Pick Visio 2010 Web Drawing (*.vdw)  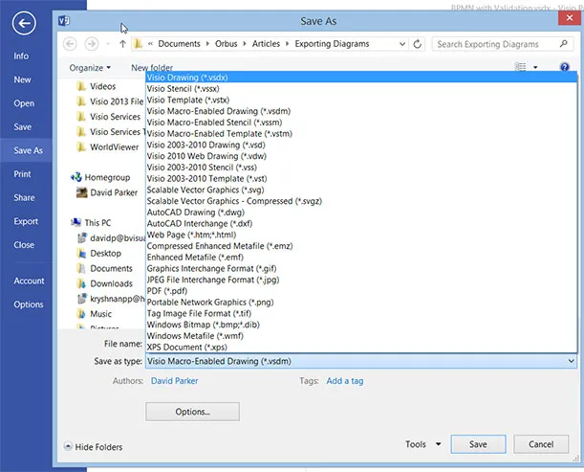(361, 156)
